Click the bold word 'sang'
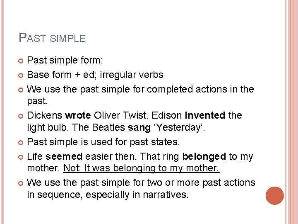This screenshot has width=298, height=224. (139, 128)
